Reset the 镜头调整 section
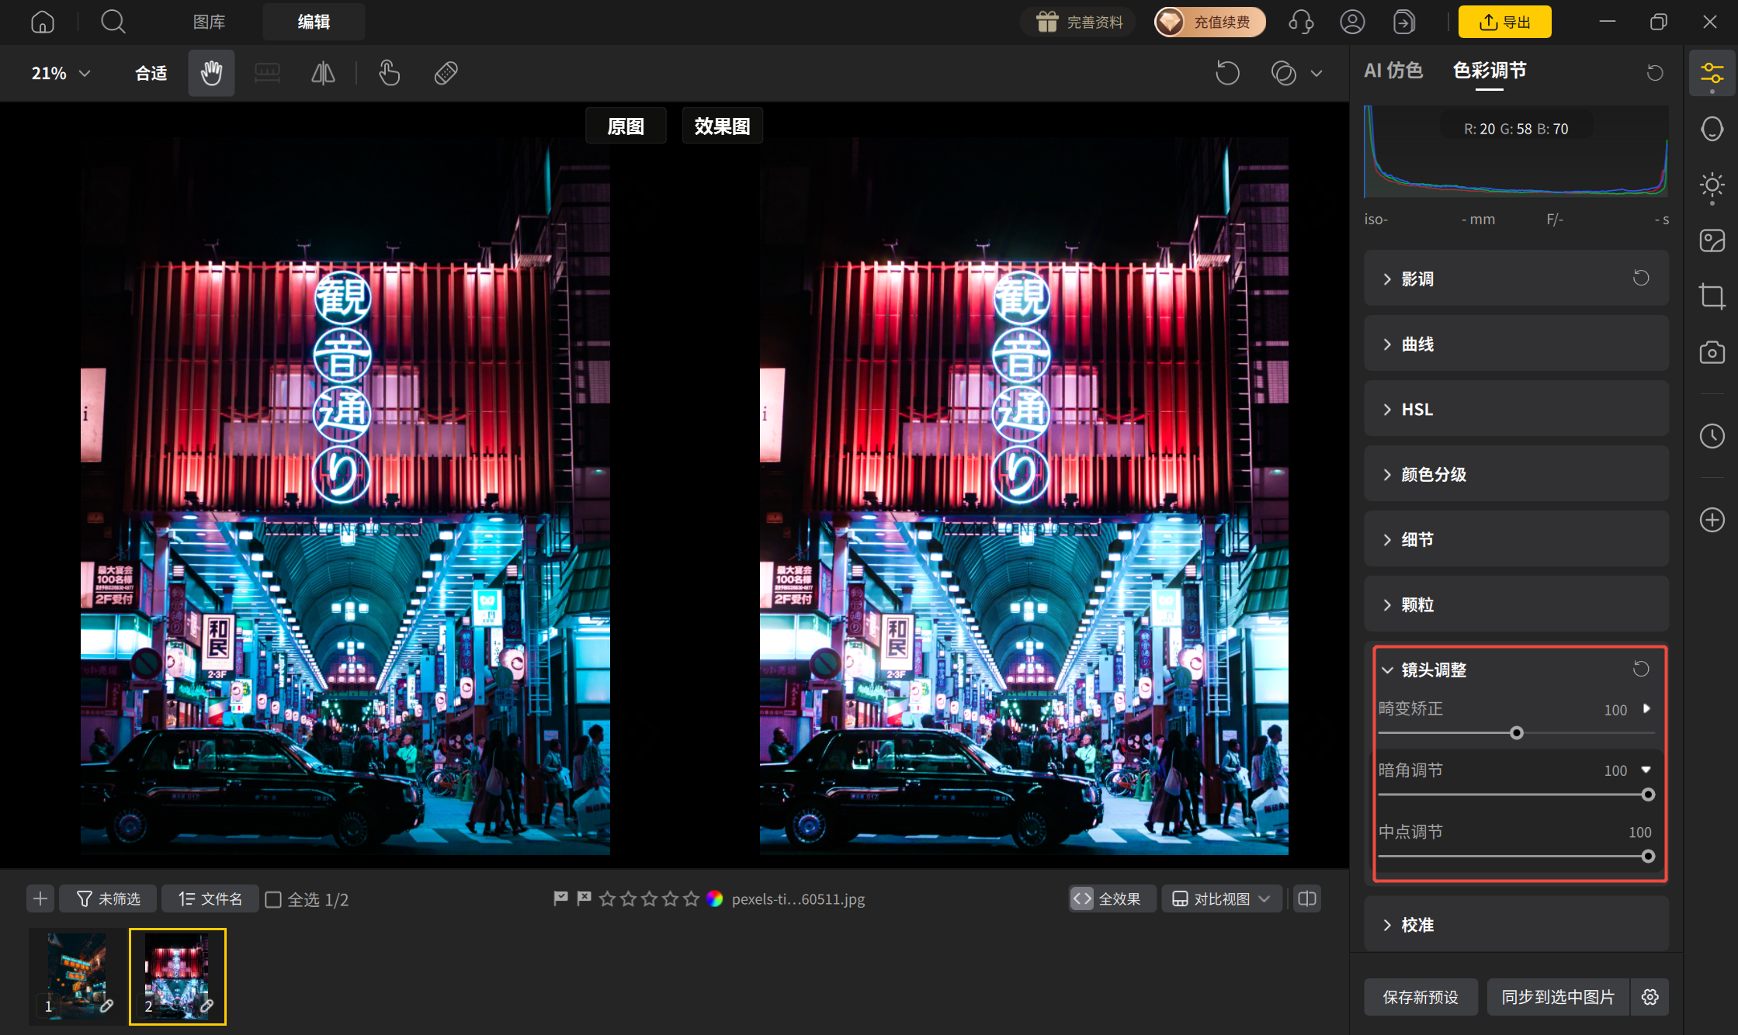Viewport: 1738px width, 1035px height. (x=1641, y=669)
